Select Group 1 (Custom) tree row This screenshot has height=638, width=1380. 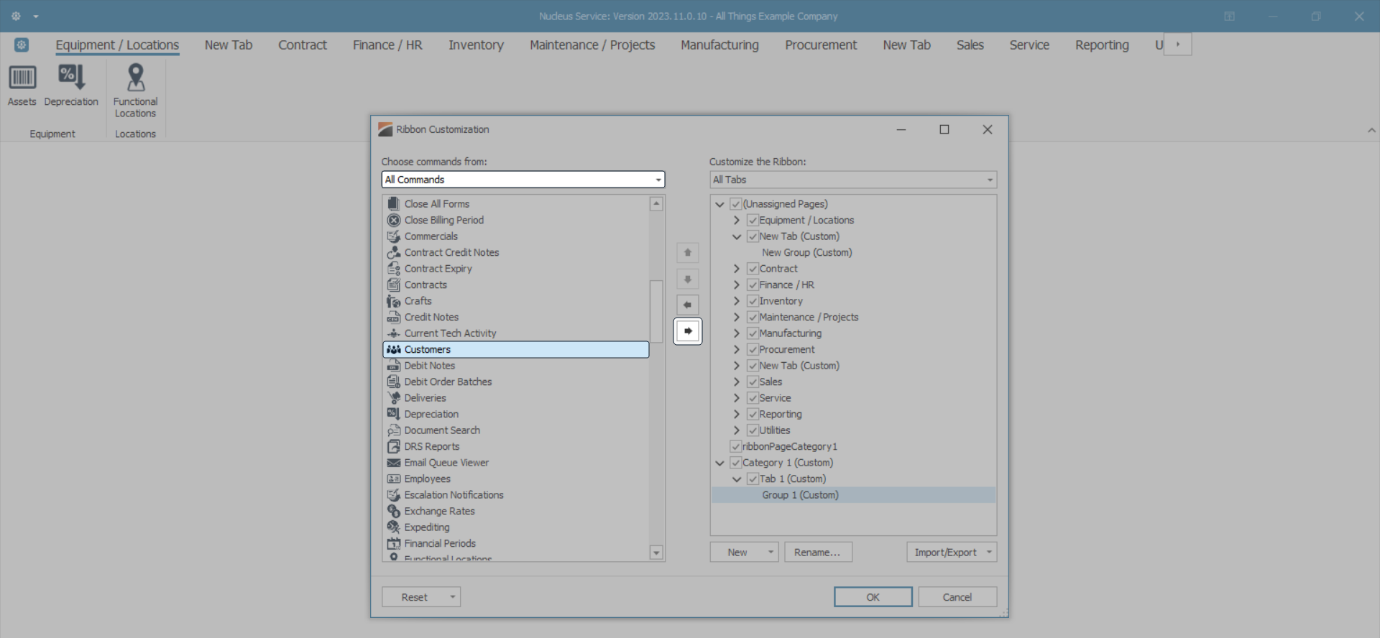853,495
